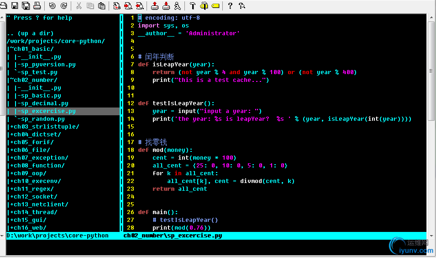Screen dimensions: 436x258
Task: Collapse the ch01_basic folder
Action: [32, 49]
